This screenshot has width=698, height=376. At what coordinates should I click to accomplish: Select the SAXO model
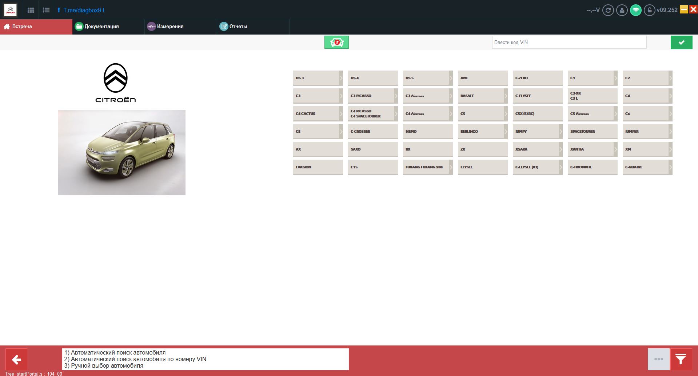pos(373,149)
